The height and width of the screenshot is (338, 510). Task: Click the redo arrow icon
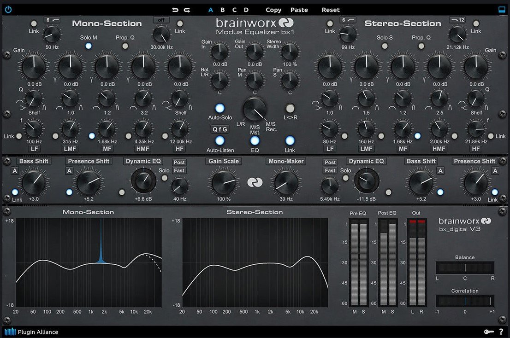(187, 10)
